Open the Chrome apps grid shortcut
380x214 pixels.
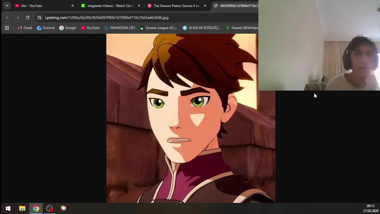point(7,28)
